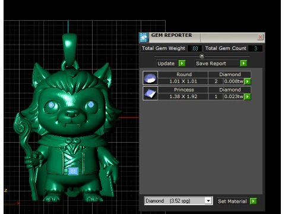Open the Diamond (3.52 spg) material dropdown
The width and height of the screenshot is (285, 214).
[x=208, y=201]
